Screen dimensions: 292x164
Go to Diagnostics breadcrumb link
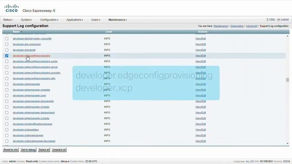pyautogui.click(x=237, y=26)
